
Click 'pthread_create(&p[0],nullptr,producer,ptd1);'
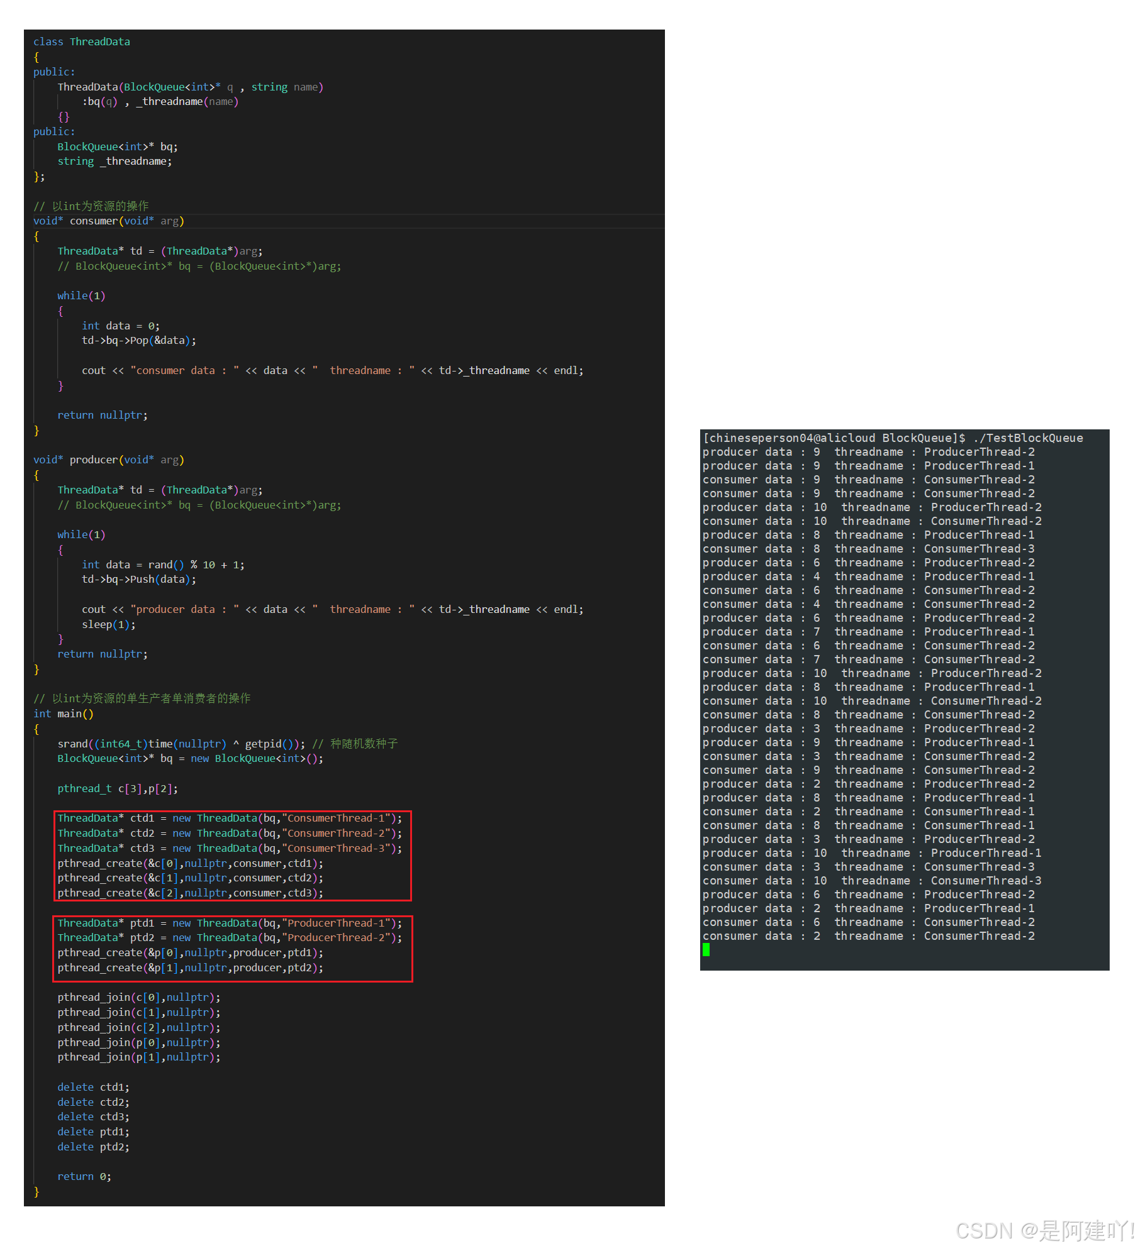(x=190, y=952)
